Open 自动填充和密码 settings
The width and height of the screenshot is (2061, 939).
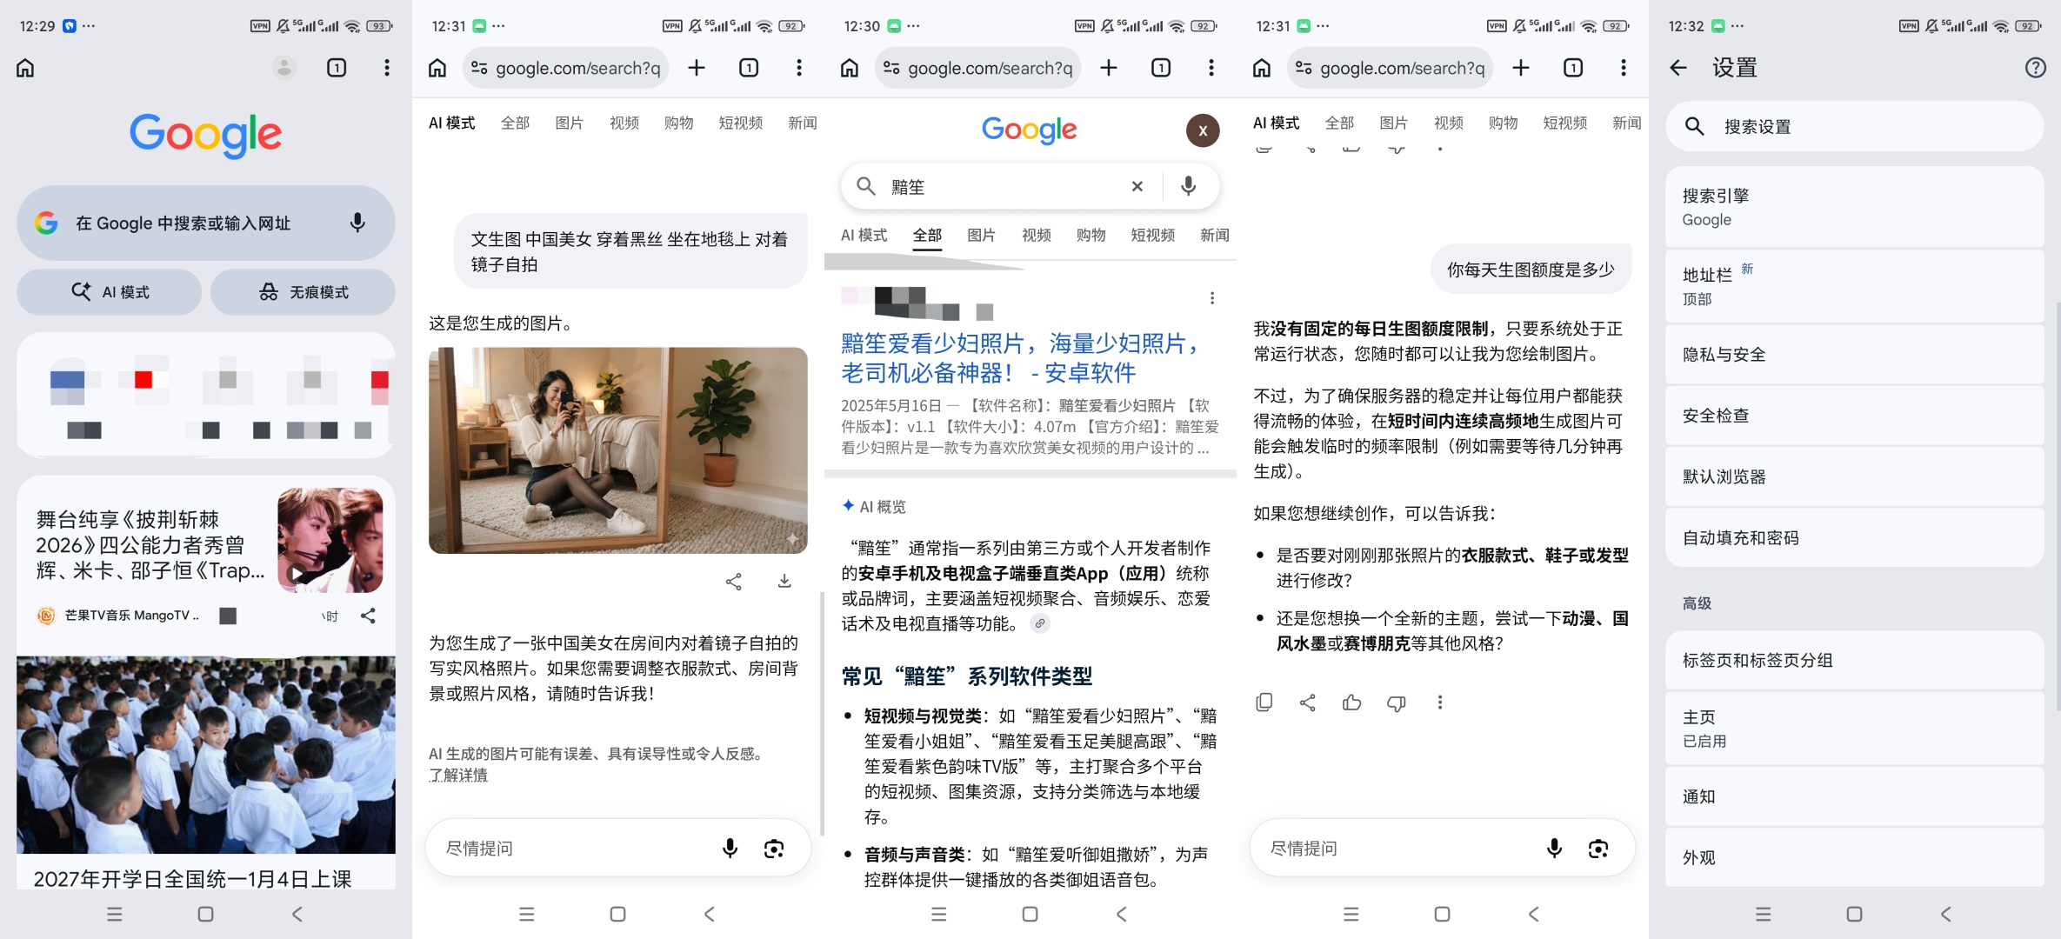(1854, 538)
